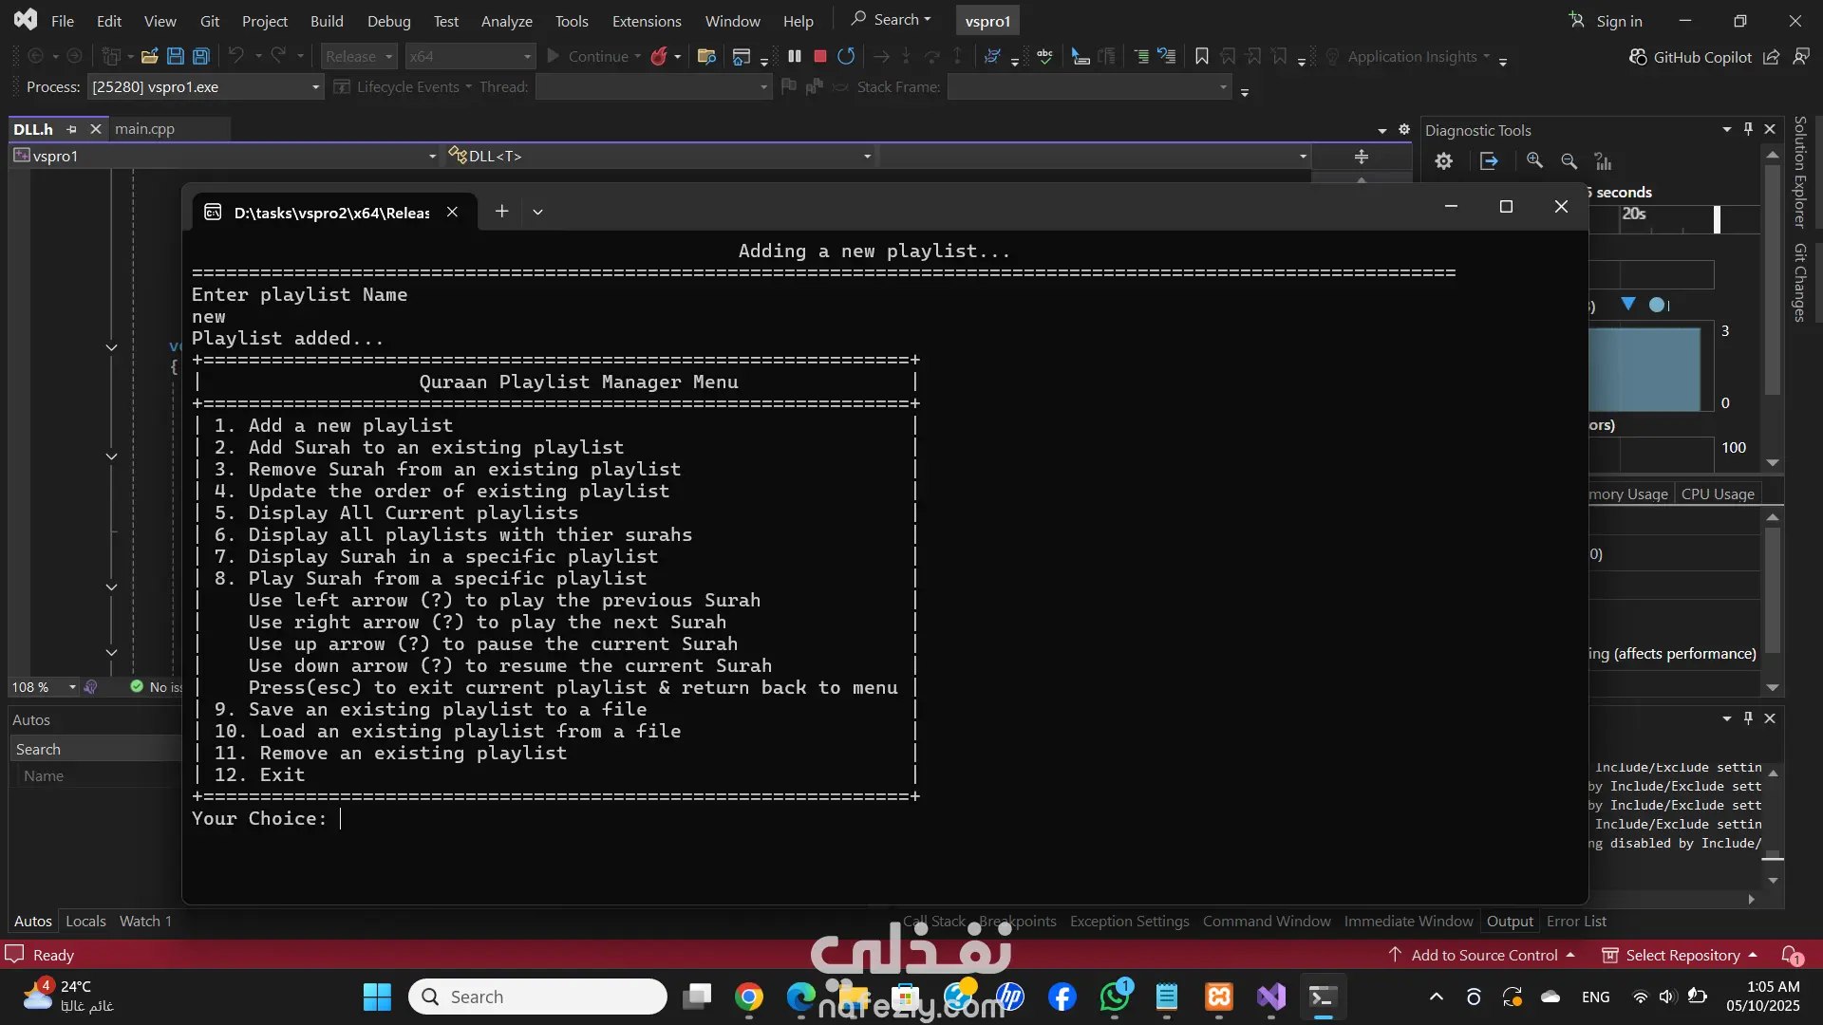The width and height of the screenshot is (1823, 1025).
Task: Click the Restart debugging icon
Action: [x=846, y=57]
